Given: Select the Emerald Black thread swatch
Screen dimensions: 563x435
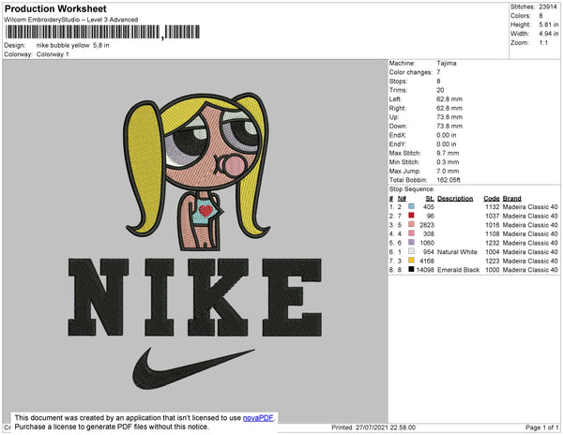Looking at the screenshot, I should (x=411, y=269).
